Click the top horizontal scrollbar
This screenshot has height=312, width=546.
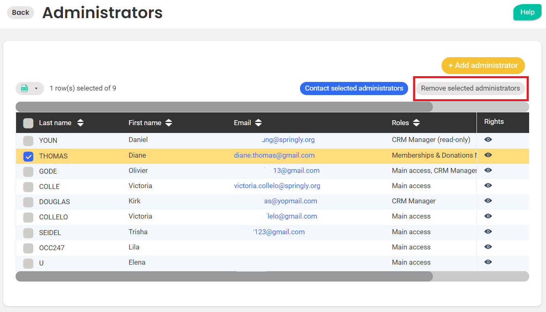224,107
